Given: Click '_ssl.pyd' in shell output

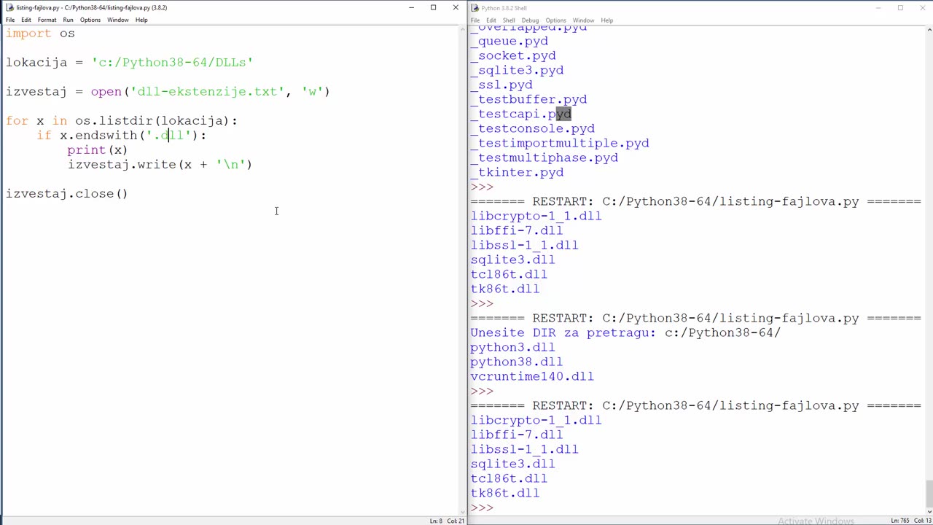Looking at the screenshot, I should 501,85.
